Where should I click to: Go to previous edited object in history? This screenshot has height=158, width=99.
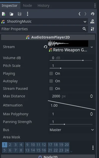[x=79, y=14]
